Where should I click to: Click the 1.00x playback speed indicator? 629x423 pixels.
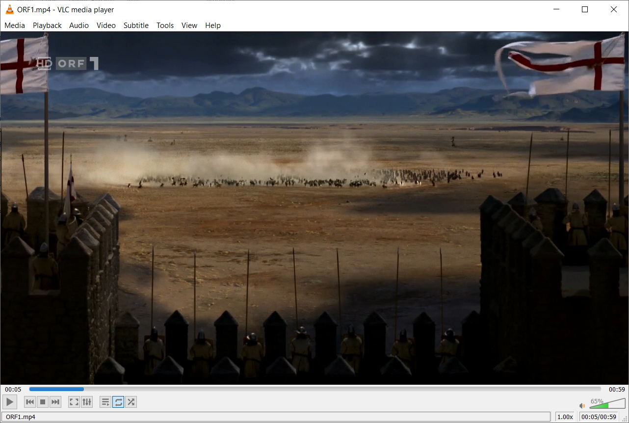(565, 417)
